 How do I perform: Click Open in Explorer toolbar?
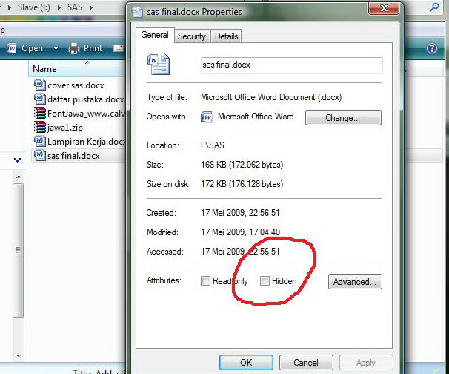pyautogui.click(x=32, y=48)
